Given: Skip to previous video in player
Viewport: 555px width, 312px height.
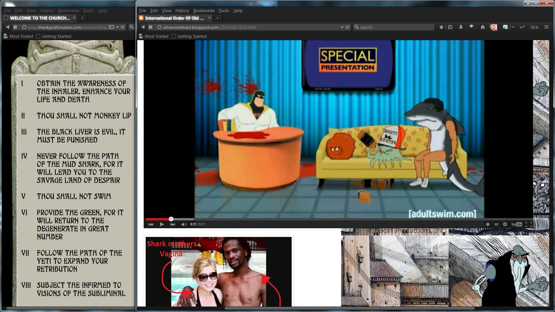Looking at the screenshot, I should click(151, 224).
